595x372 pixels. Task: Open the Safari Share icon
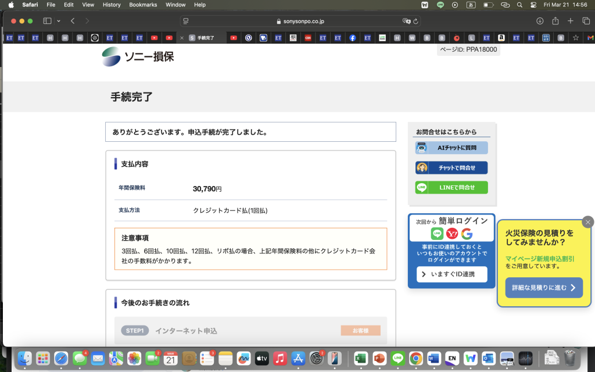coord(555,21)
